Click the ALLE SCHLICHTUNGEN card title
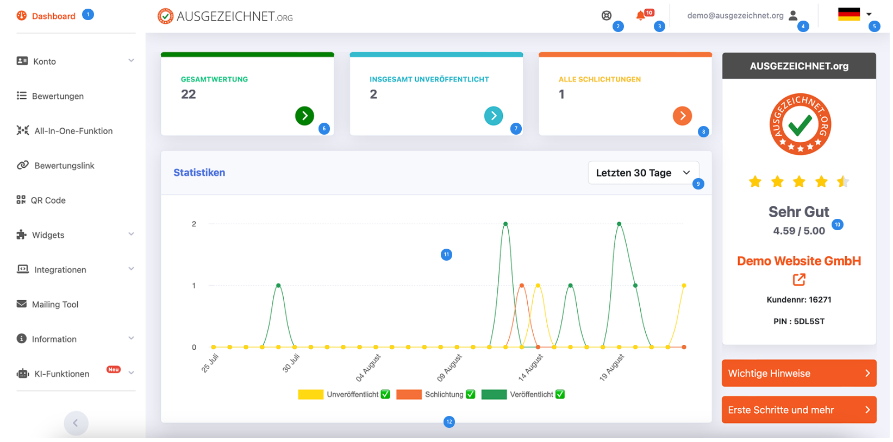 click(x=600, y=79)
